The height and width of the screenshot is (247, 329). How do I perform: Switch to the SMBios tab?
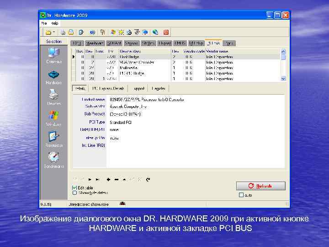pyautogui.click(x=149, y=43)
